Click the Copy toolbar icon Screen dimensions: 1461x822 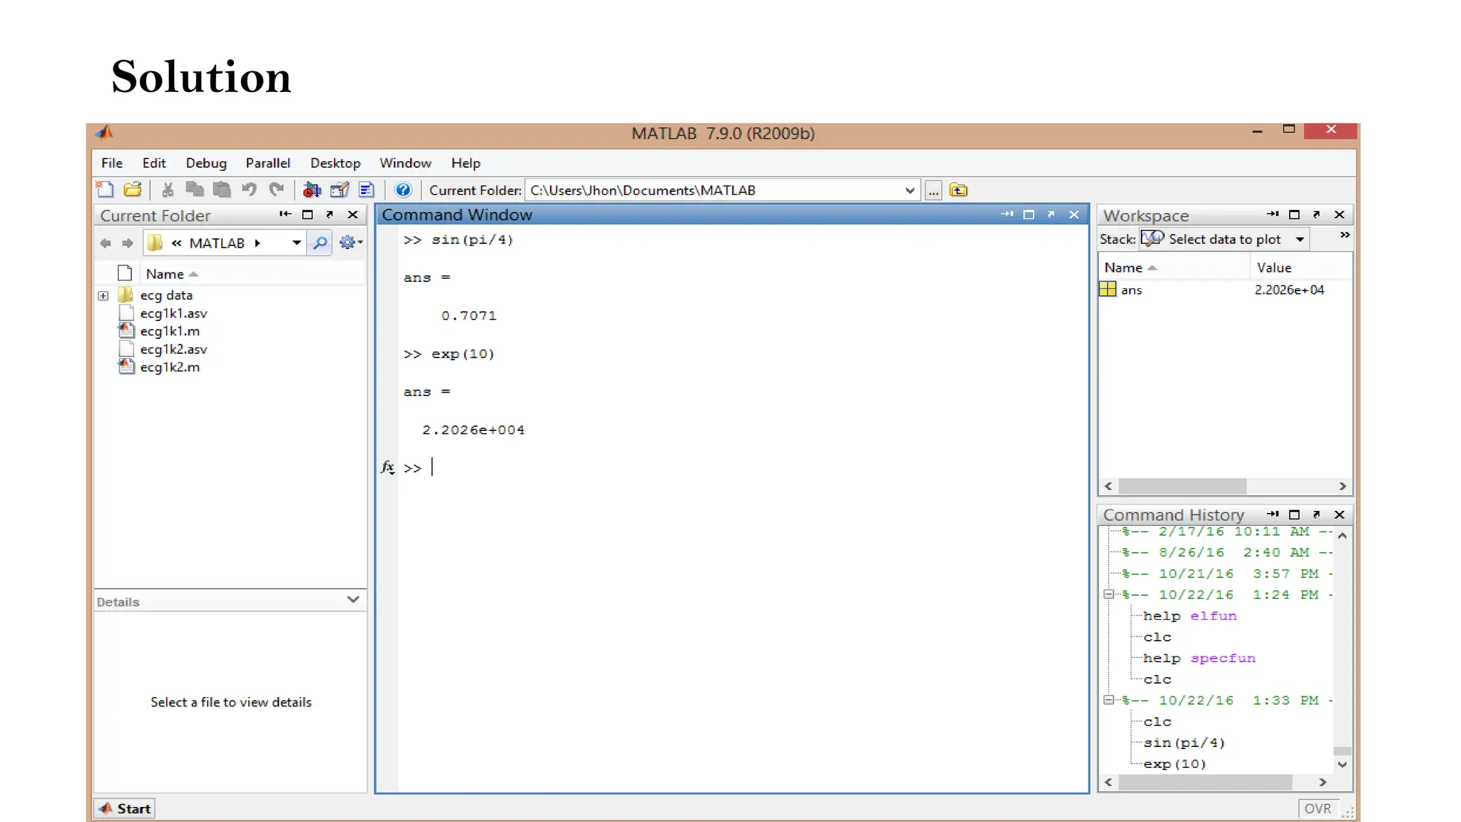(x=194, y=190)
